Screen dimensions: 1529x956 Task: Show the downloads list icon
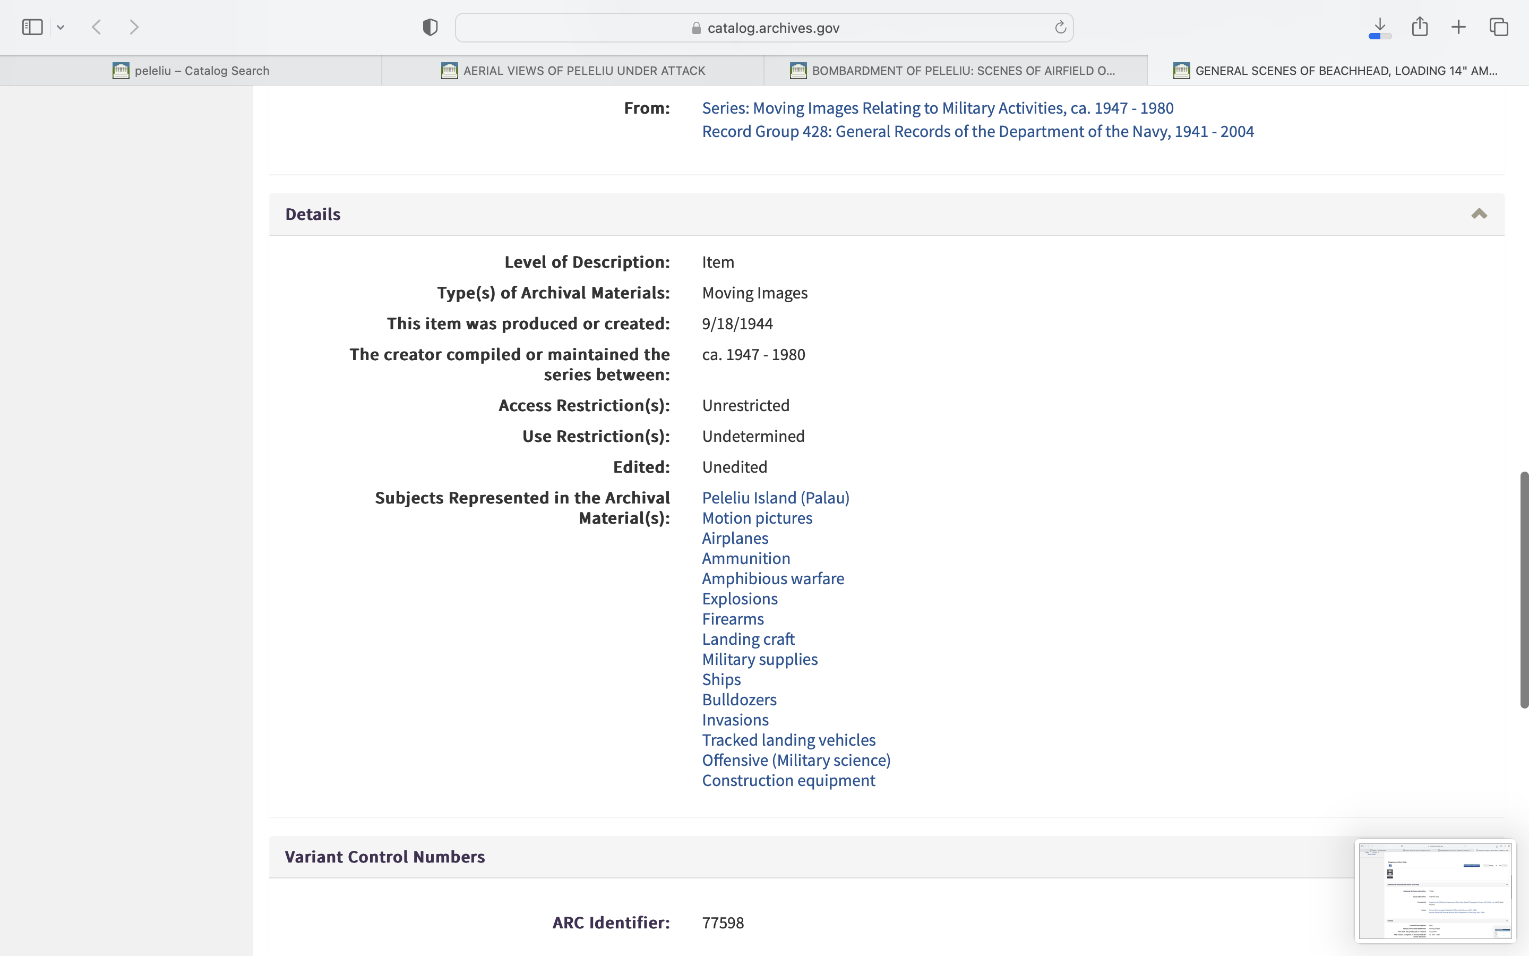click(1380, 27)
